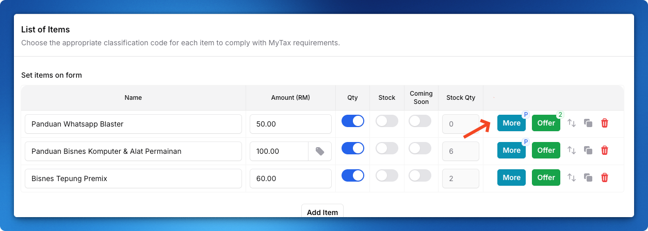The image size is (648, 231).
Task: Click More on Bisnes Tepung Premix row
Action: click(x=511, y=177)
